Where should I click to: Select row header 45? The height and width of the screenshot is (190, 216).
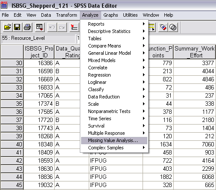click(x=12, y=185)
